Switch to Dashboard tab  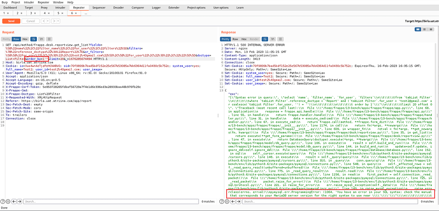pos(10,8)
